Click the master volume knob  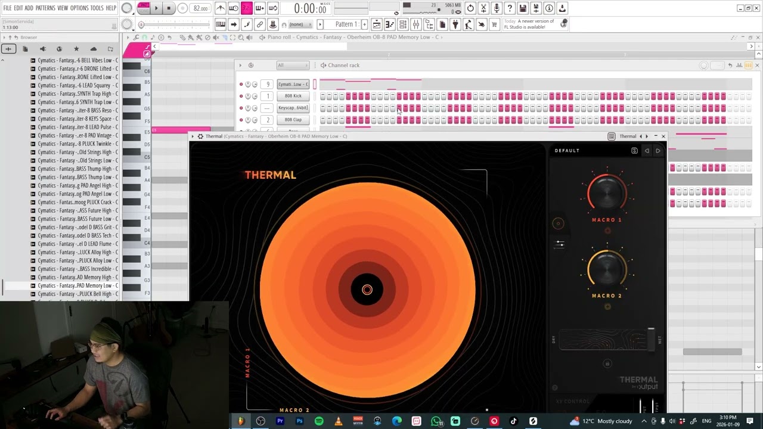click(x=127, y=8)
